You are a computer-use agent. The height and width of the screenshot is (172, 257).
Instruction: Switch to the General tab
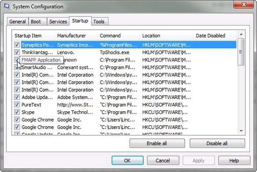pos(18,21)
